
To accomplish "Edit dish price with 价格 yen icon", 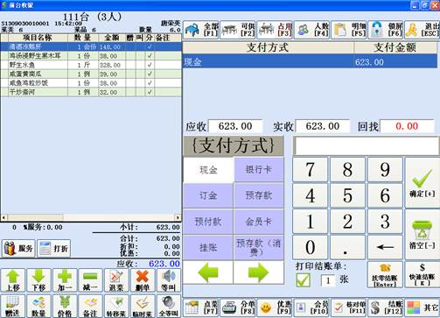I will click(65, 306).
